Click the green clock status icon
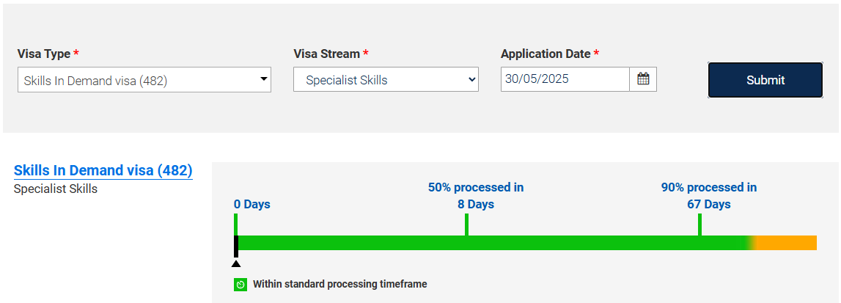The width and height of the screenshot is (841, 303). point(240,285)
